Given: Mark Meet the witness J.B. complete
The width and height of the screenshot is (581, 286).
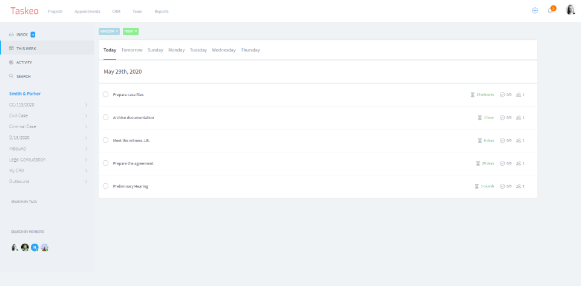Looking at the screenshot, I should pyautogui.click(x=105, y=140).
